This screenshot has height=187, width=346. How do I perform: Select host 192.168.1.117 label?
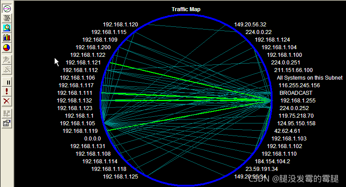coord(76,85)
